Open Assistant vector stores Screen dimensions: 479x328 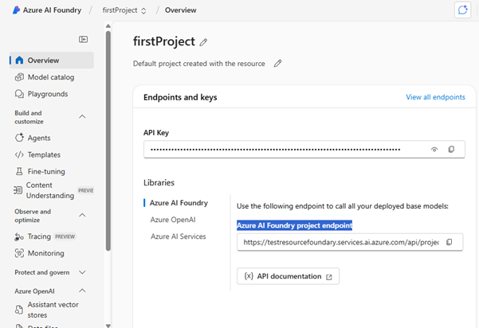(x=53, y=310)
